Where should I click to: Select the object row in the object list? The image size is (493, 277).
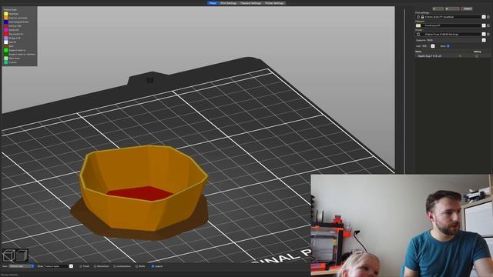[452, 56]
